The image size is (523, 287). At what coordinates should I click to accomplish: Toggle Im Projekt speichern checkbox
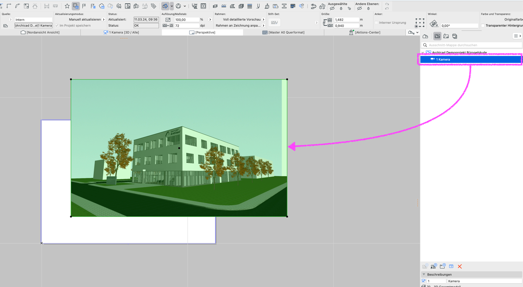click(57, 26)
